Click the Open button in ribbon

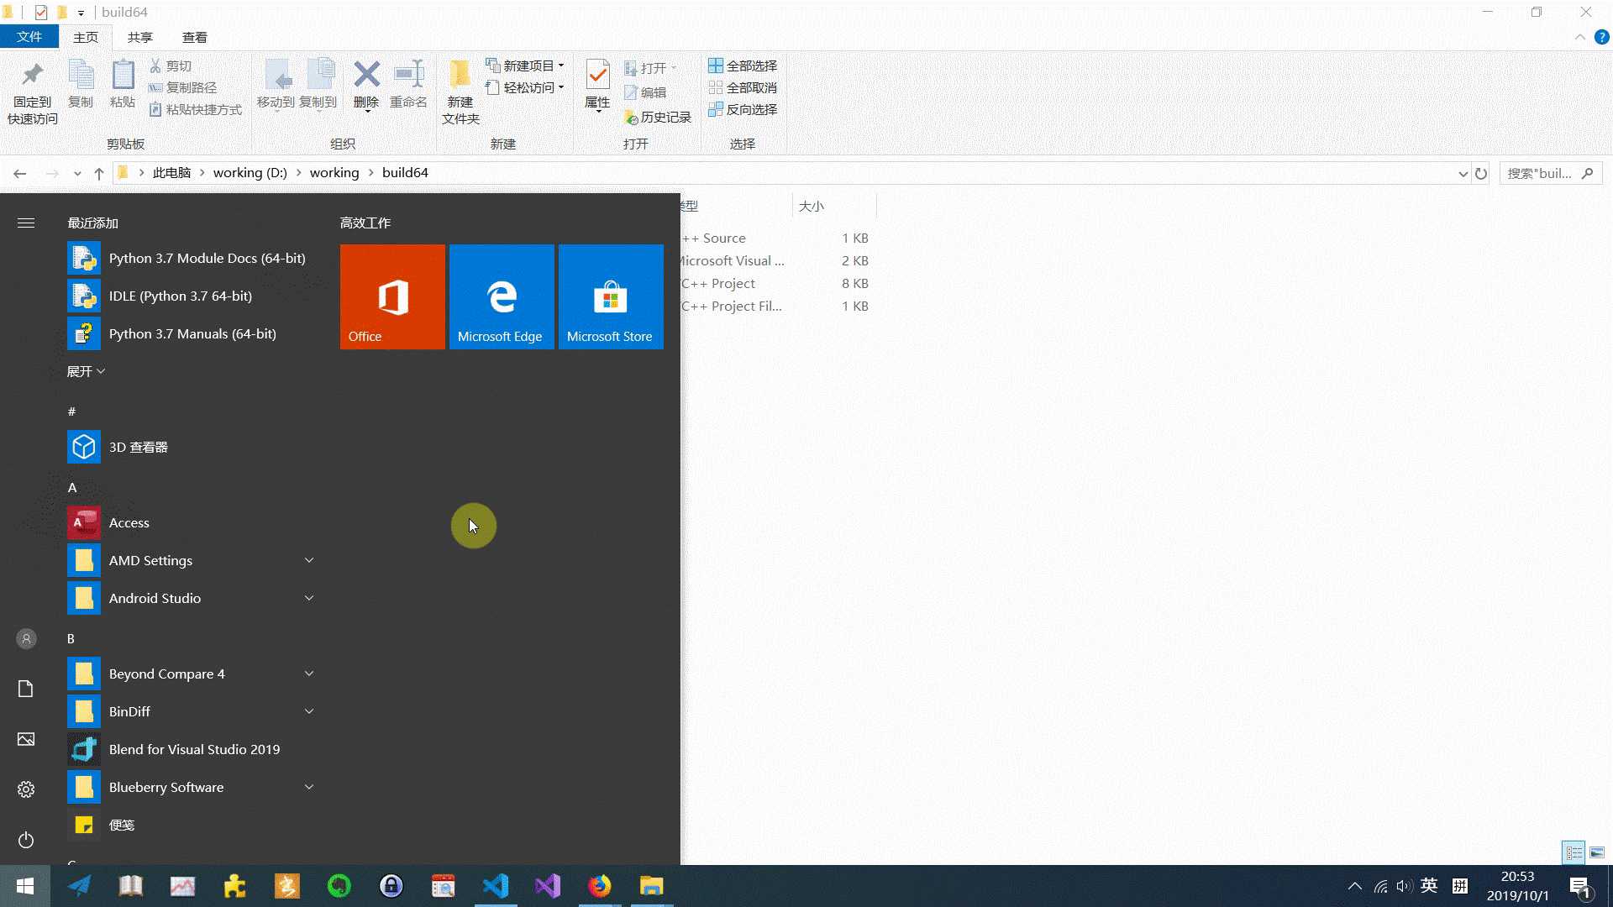650,68
